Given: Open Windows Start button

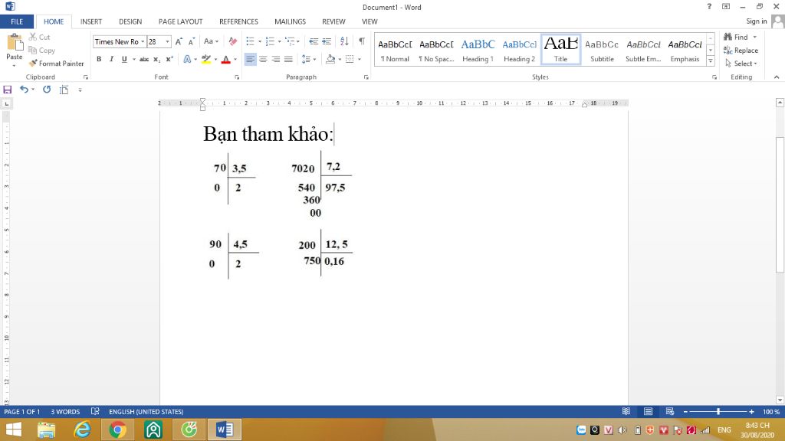Looking at the screenshot, I should tap(14, 430).
